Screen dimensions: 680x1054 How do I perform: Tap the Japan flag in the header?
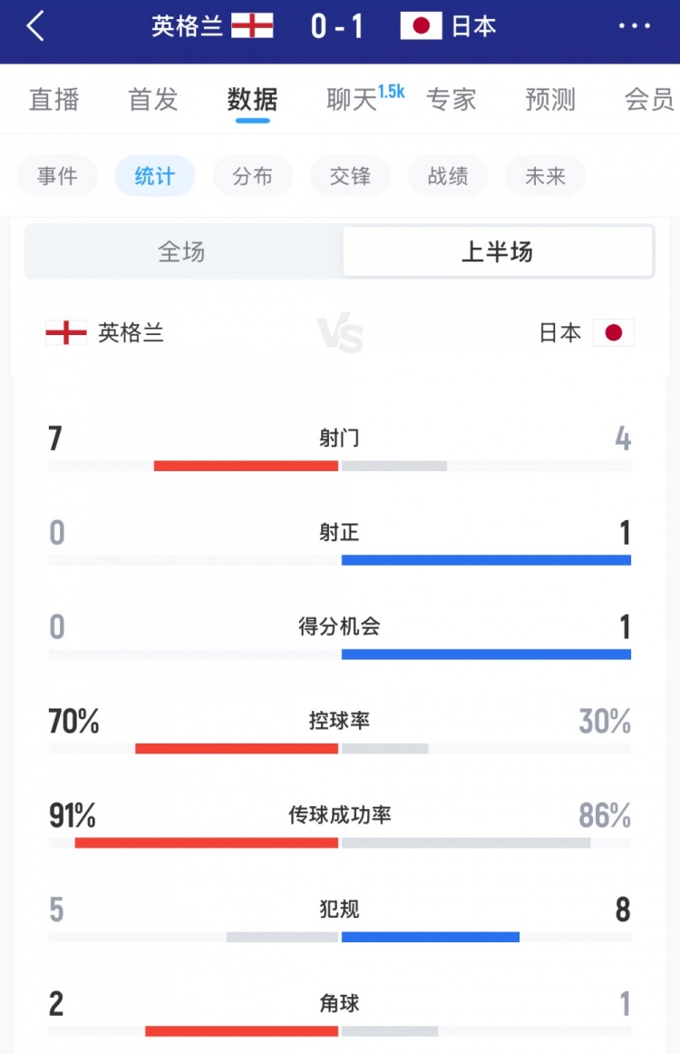click(421, 26)
